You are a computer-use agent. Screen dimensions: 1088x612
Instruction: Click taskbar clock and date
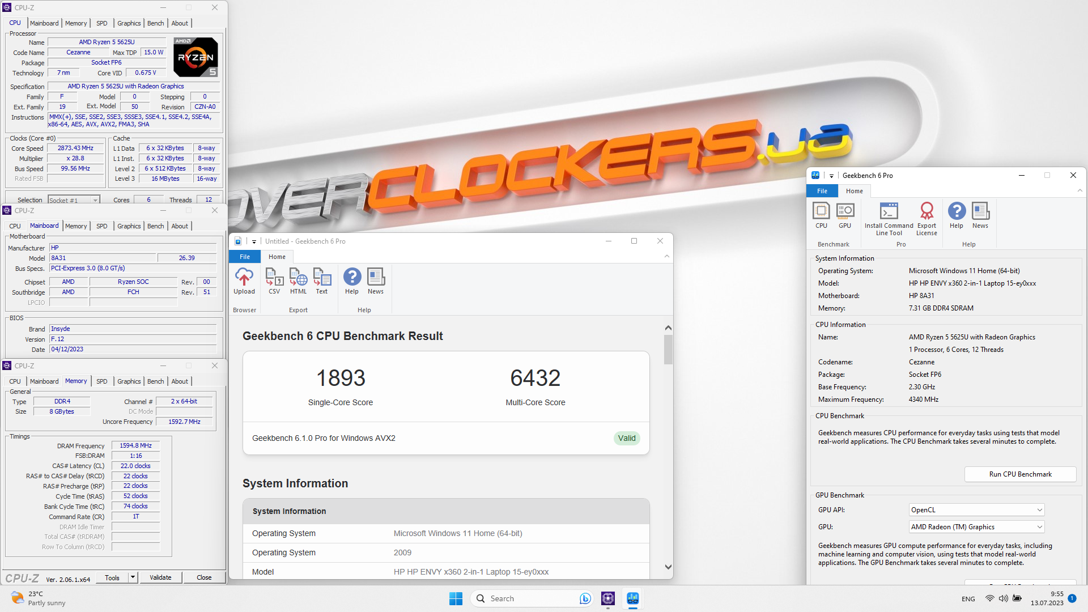[1047, 598]
